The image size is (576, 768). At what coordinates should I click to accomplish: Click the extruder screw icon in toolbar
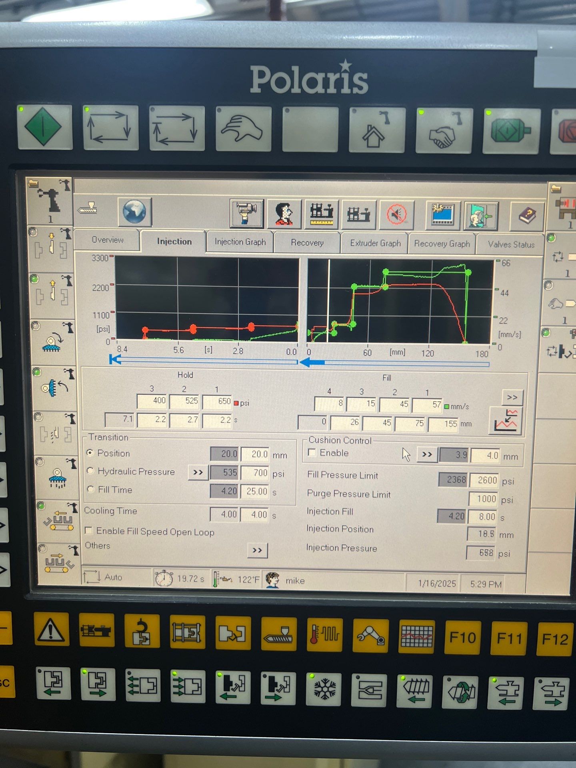coord(88,208)
